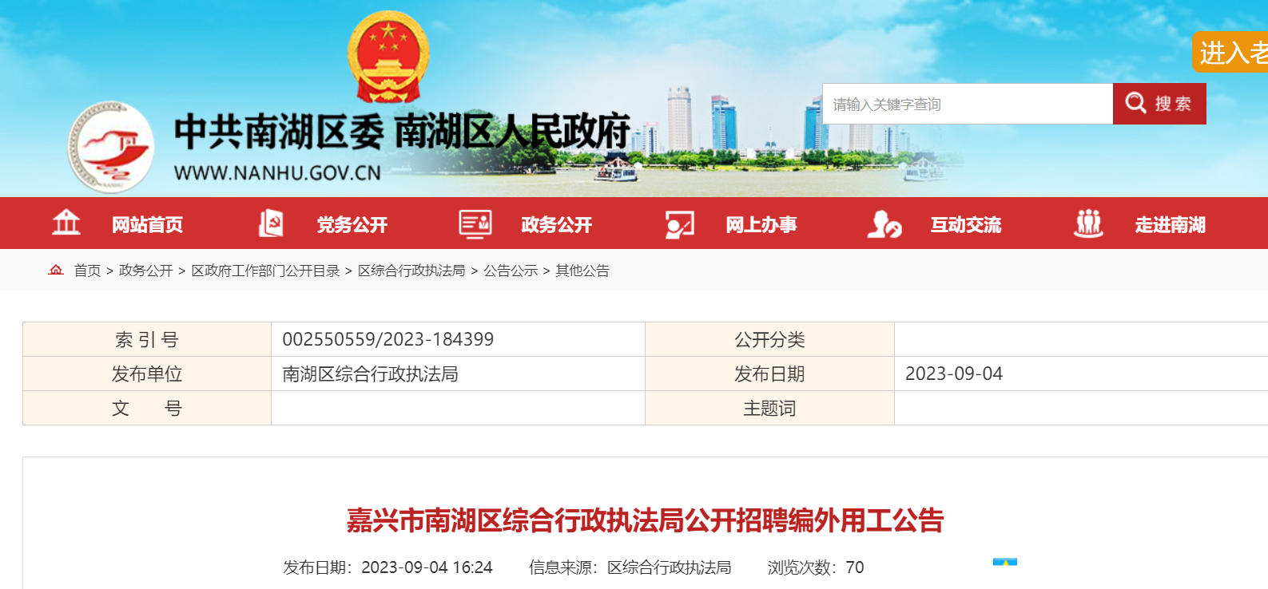Image resolution: width=1268 pixels, height=589 pixels.
Task: Open the 党务公开 menu item
Action: pos(352,225)
